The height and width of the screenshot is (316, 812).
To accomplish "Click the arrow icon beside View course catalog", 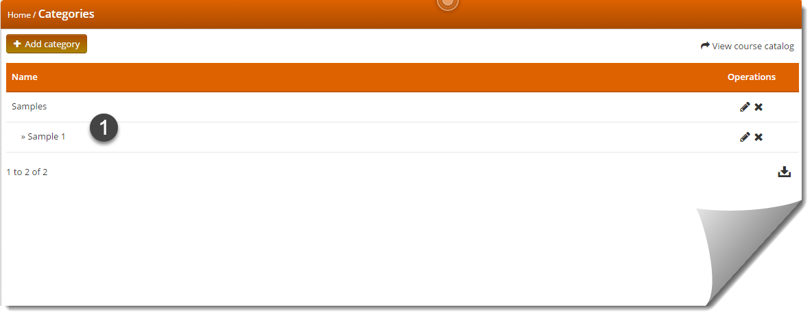I will click(705, 45).
